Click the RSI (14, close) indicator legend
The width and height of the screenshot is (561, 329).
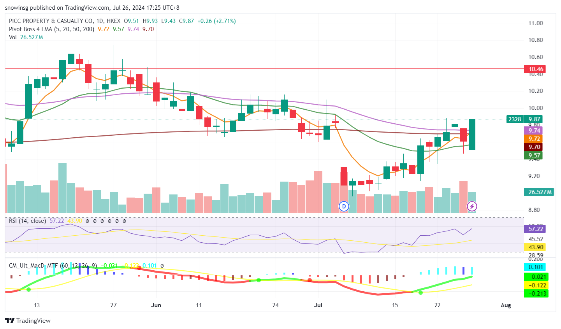click(27, 221)
